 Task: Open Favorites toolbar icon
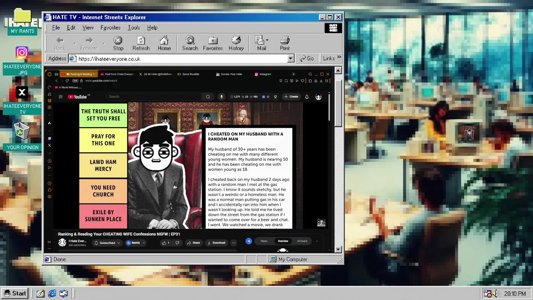[x=213, y=43]
